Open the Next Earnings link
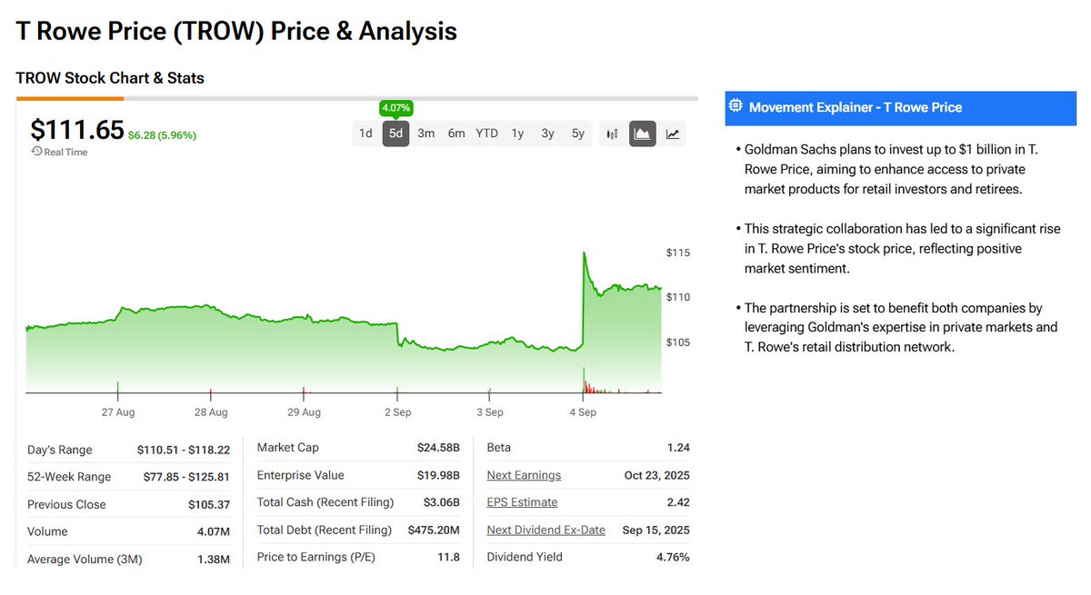The height and width of the screenshot is (595, 1091). pos(524,475)
